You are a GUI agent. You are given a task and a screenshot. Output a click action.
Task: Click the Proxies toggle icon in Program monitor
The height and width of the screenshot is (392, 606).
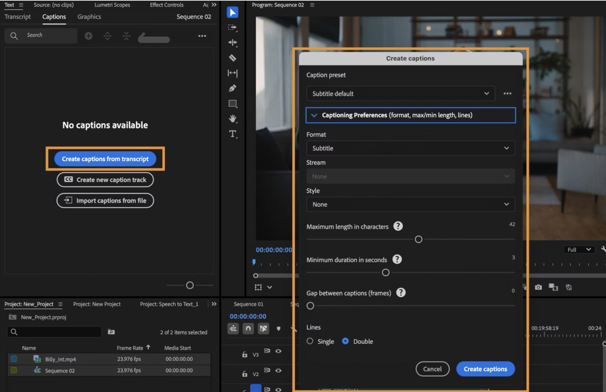(569, 287)
